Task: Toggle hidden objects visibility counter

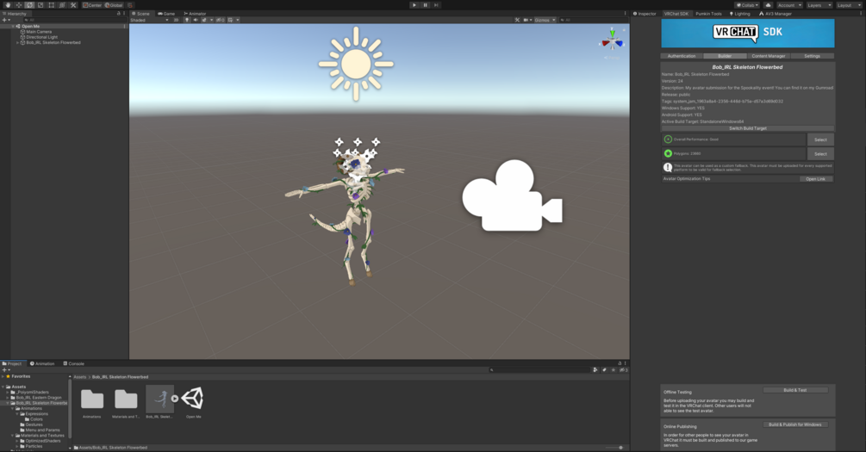Action: coord(221,20)
